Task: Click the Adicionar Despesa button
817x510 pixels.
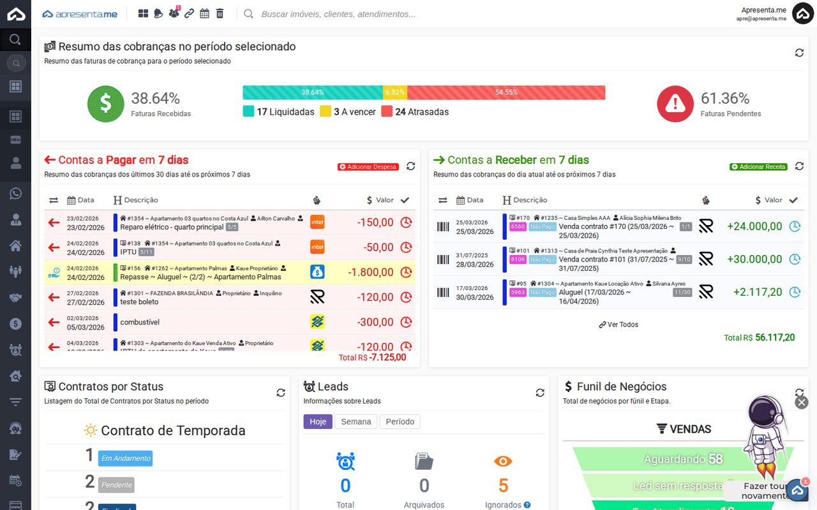Action: 368,167
